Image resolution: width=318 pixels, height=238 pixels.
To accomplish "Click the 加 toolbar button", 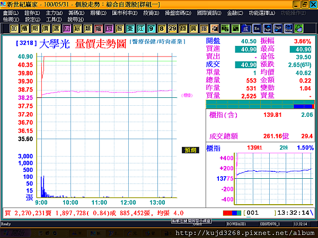I will tap(14, 29).
